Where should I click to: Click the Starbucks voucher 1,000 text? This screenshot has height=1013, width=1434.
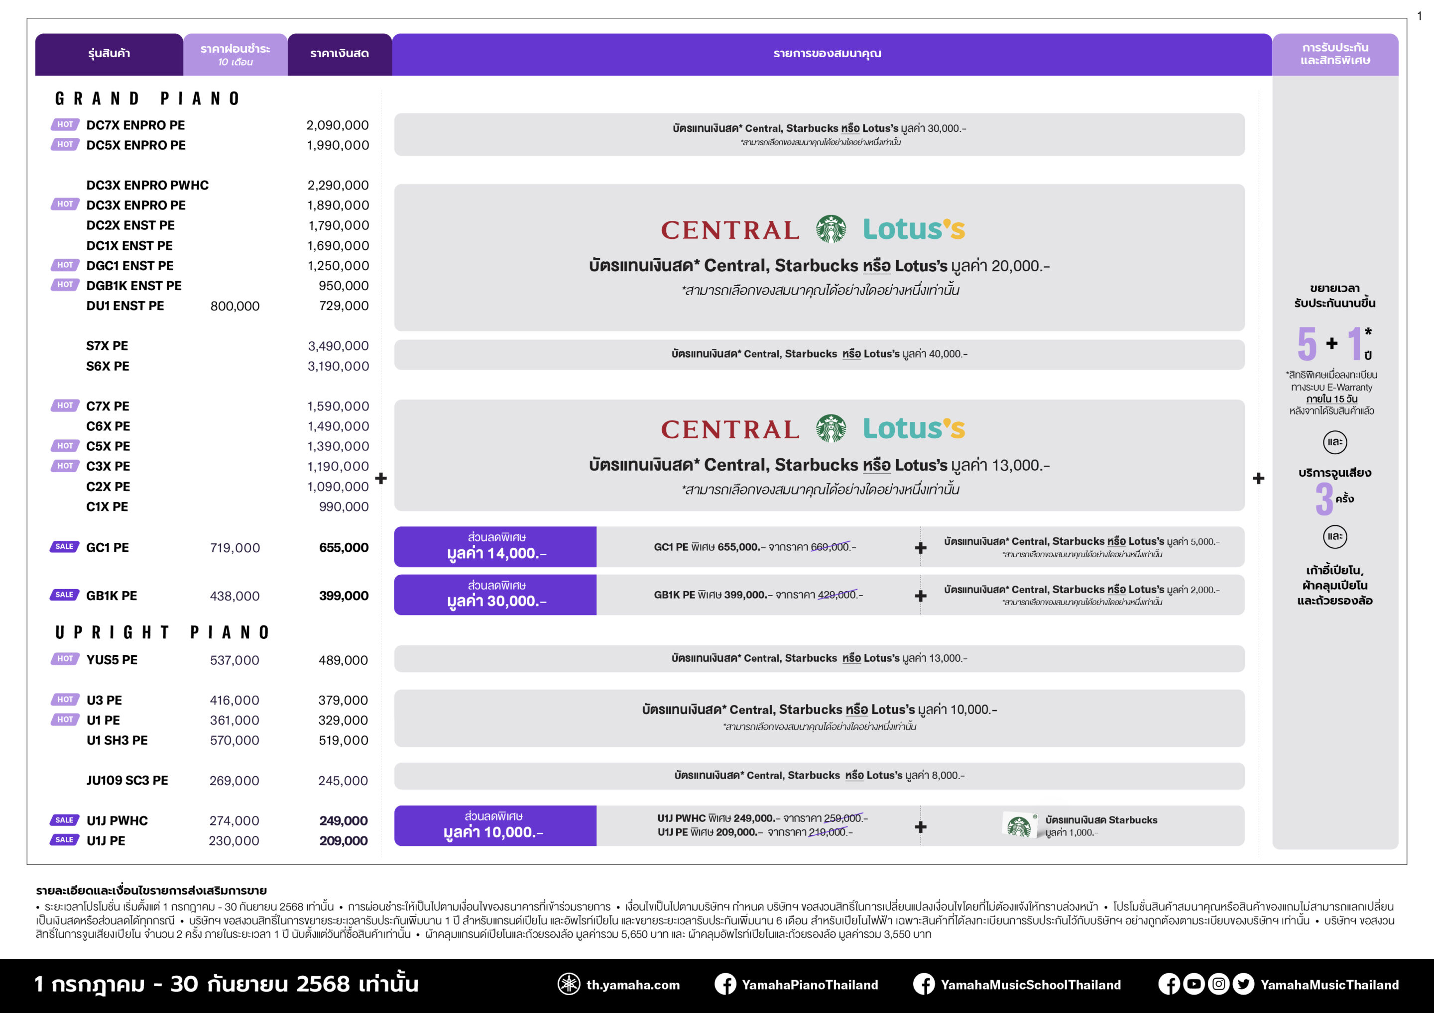coord(1101,826)
